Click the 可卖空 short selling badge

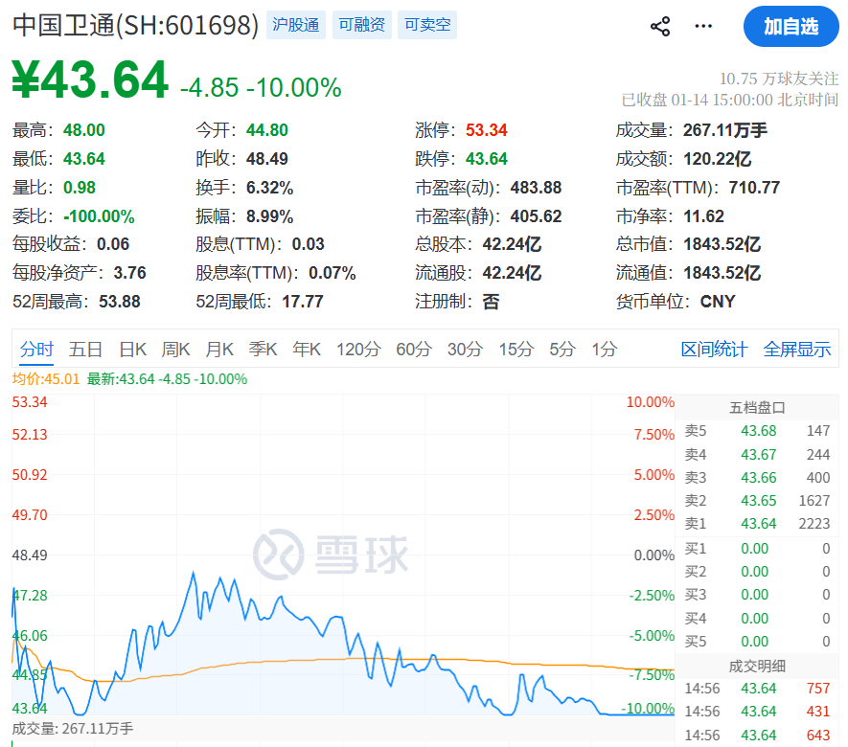[426, 25]
